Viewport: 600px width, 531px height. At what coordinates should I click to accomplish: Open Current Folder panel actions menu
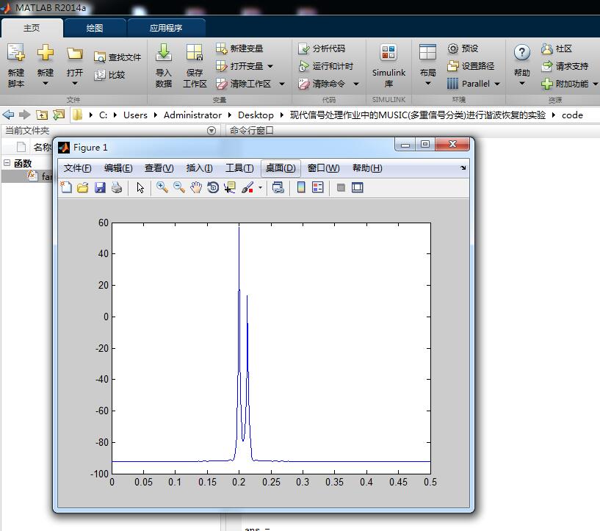click(212, 131)
